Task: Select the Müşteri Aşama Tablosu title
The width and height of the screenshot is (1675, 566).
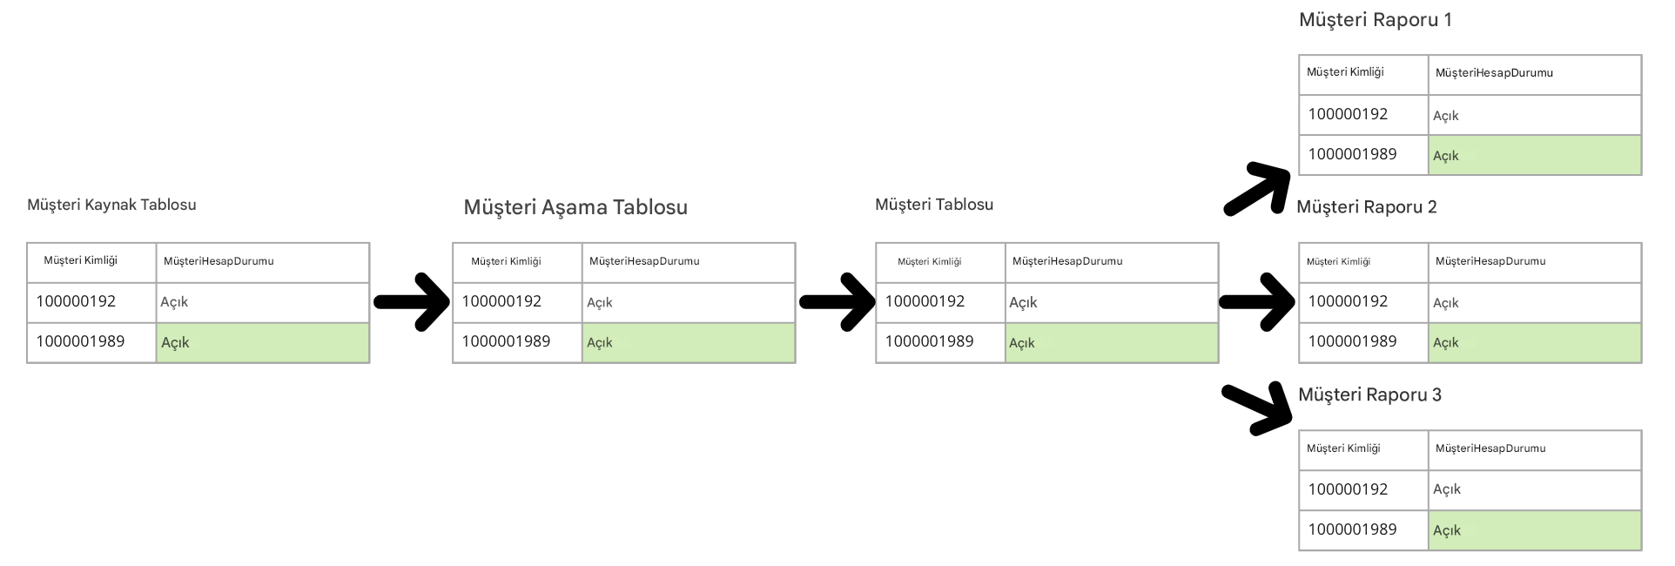Action: pyautogui.click(x=575, y=207)
